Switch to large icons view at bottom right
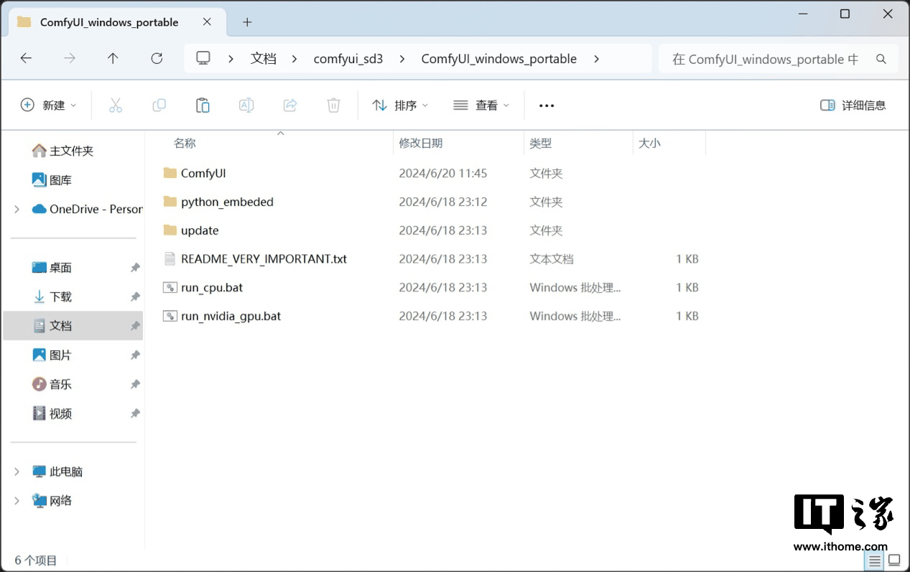 click(893, 560)
